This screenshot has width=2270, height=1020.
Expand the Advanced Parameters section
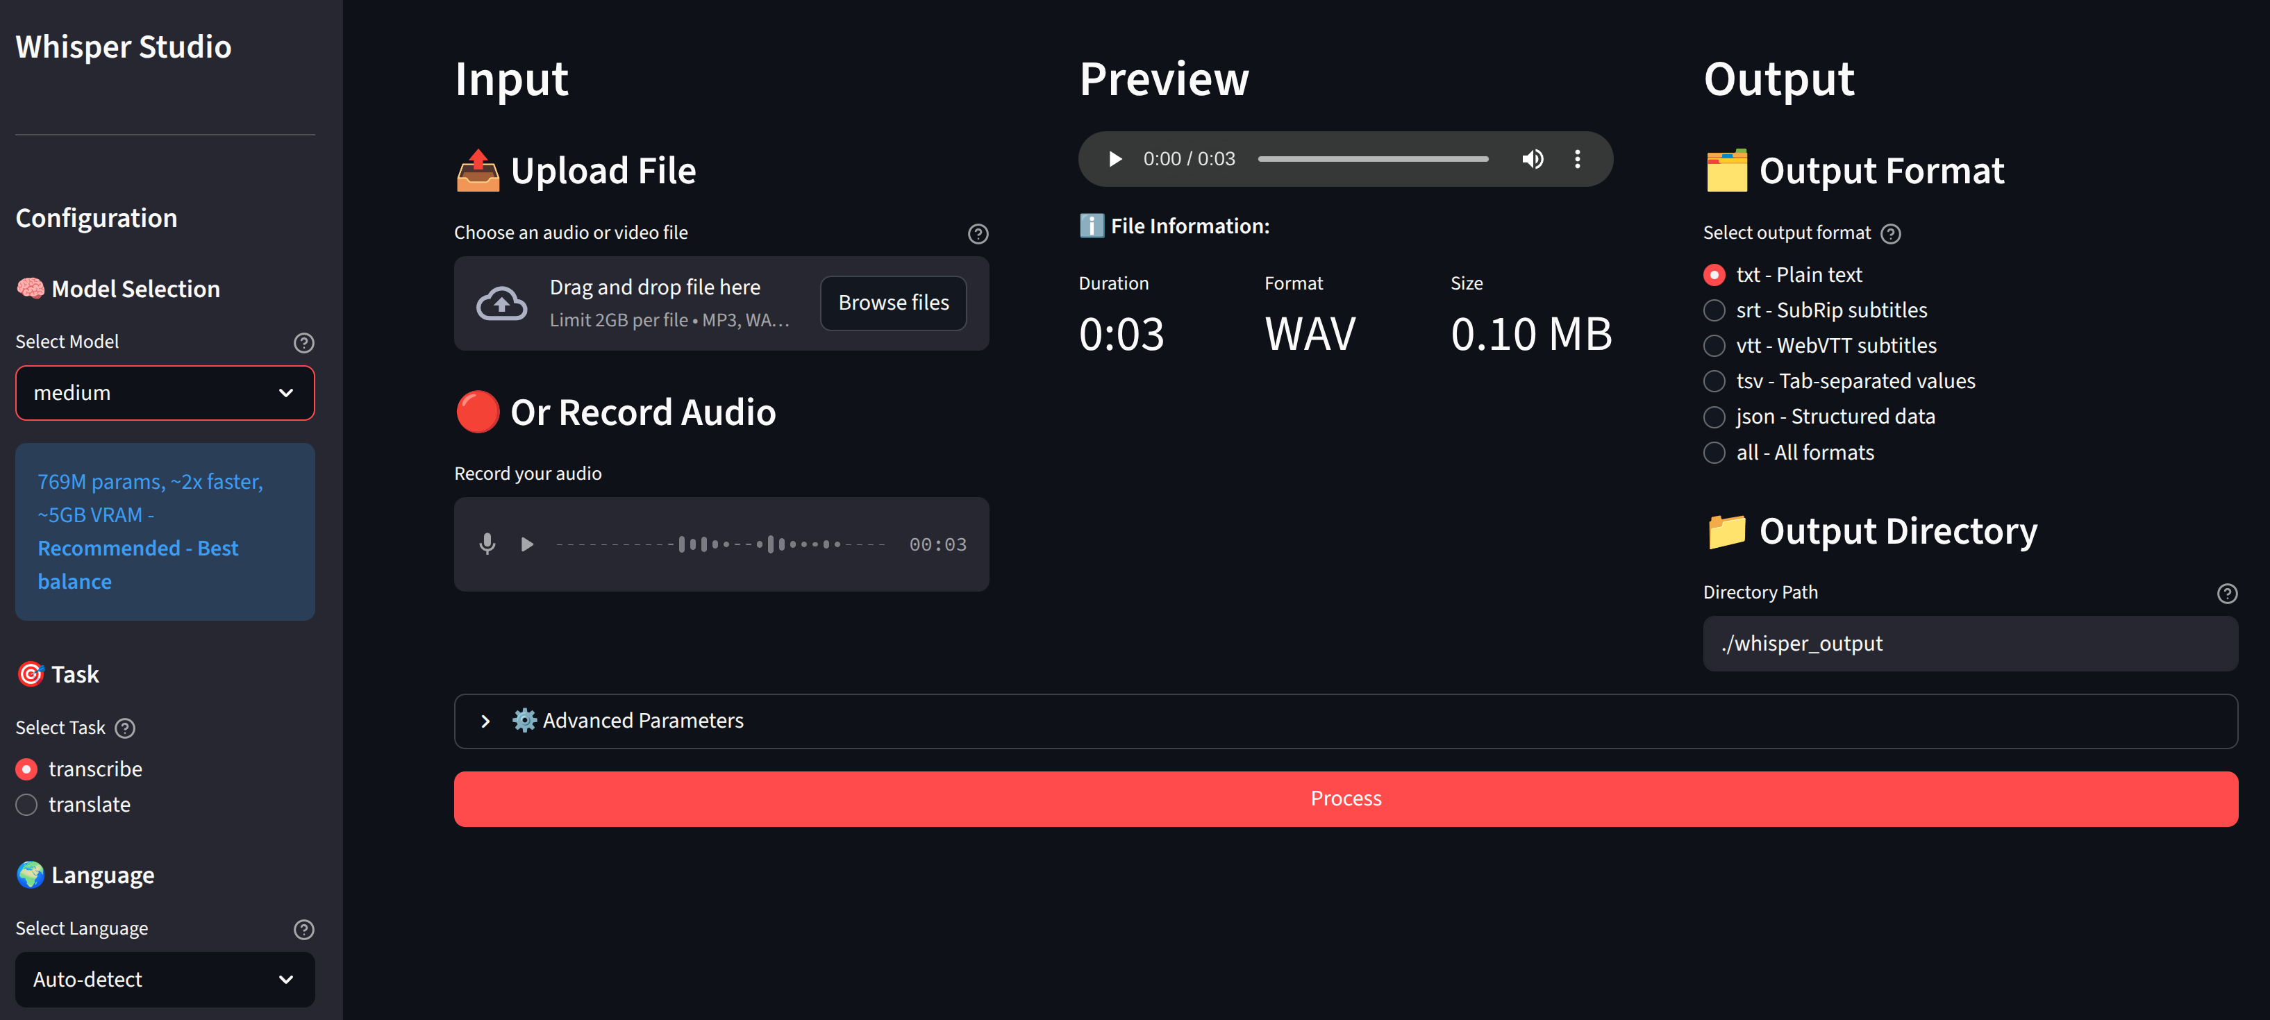(1346, 721)
